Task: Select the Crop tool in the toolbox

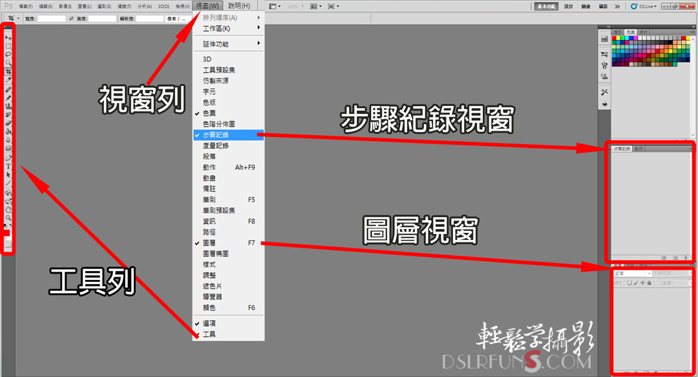Action: point(8,71)
